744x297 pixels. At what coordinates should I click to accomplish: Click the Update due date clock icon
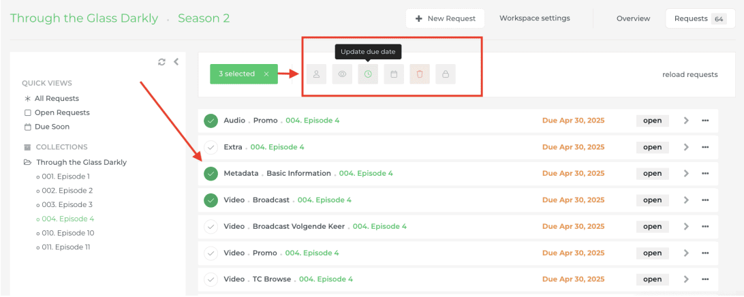tap(368, 74)
